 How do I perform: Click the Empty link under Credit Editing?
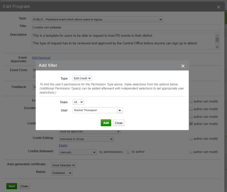[x=63, y=145]
